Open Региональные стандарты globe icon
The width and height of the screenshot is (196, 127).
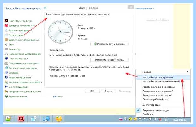tap(6, 68)
